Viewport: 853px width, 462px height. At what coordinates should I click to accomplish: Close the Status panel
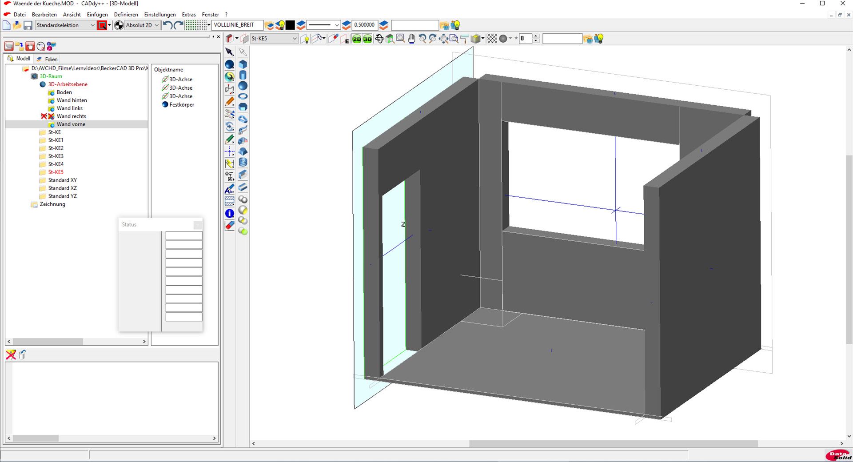click(198, 225)
